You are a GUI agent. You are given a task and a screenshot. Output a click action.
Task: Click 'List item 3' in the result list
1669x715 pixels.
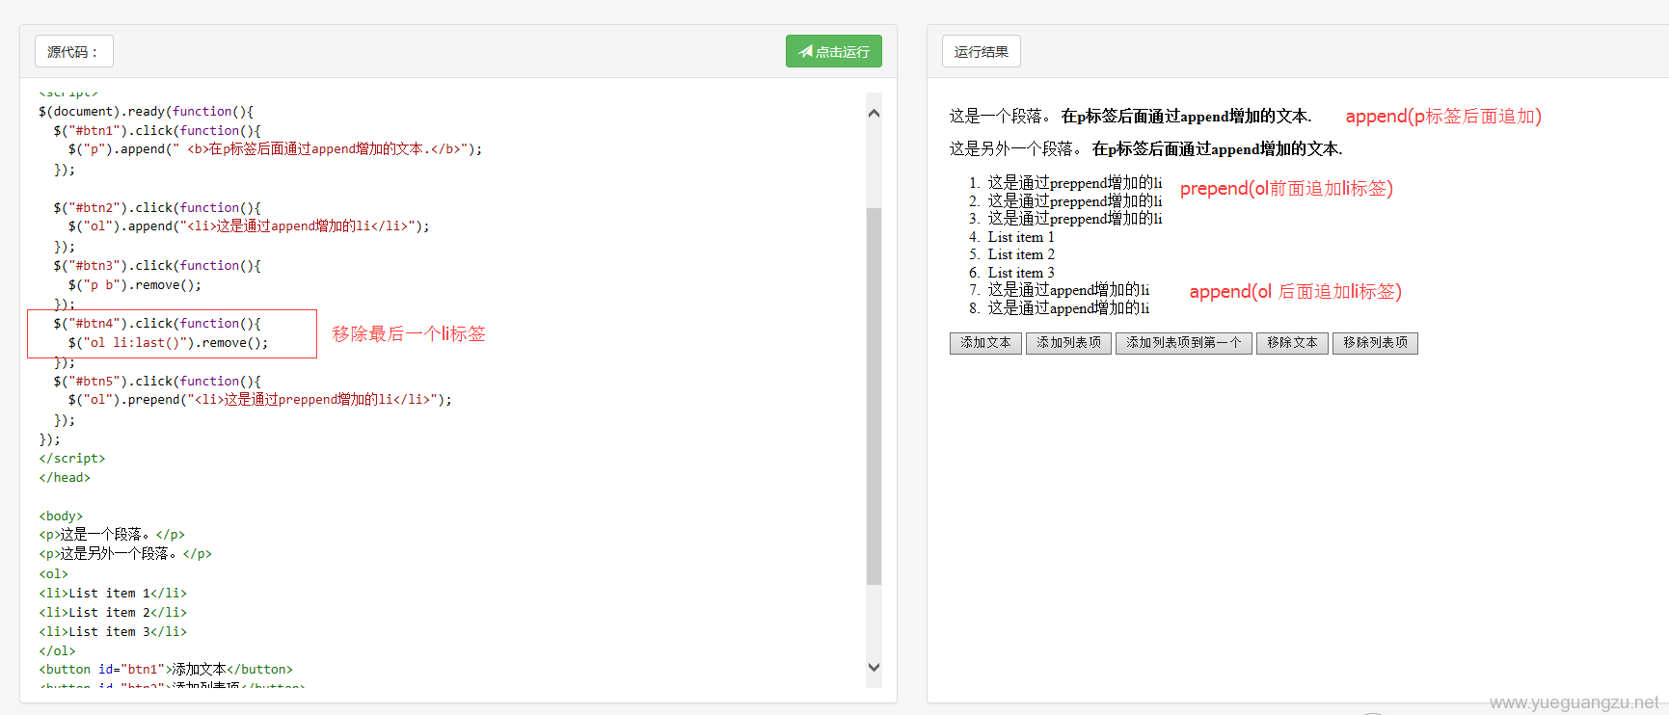1021,273
